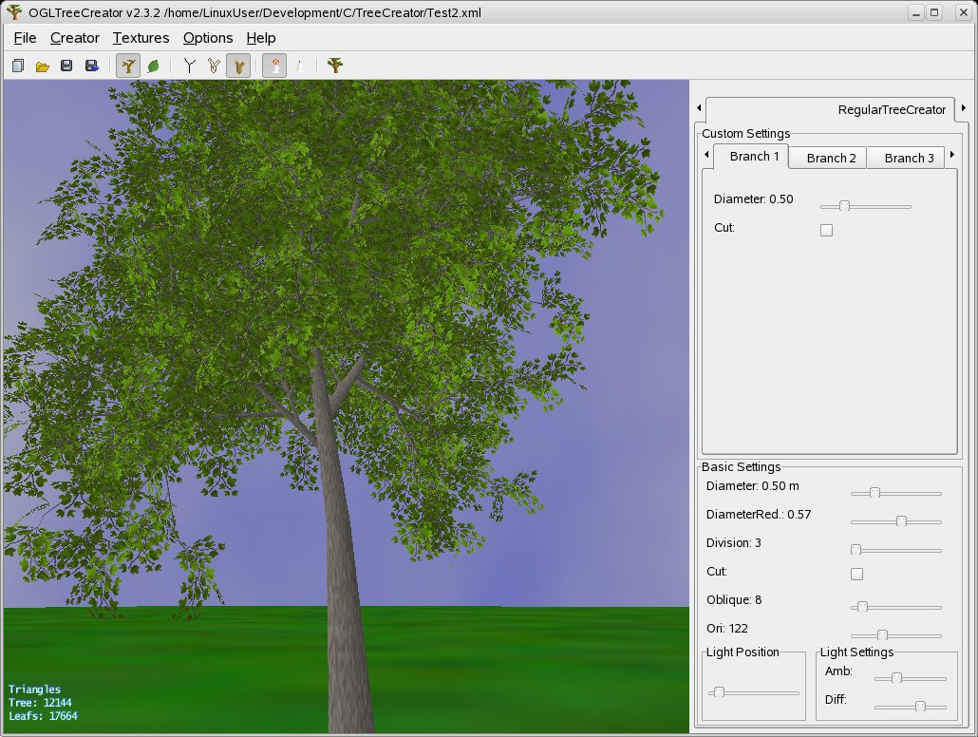Open a file with the folder icon
Viewport: 978px width, 737px height.
42,66
